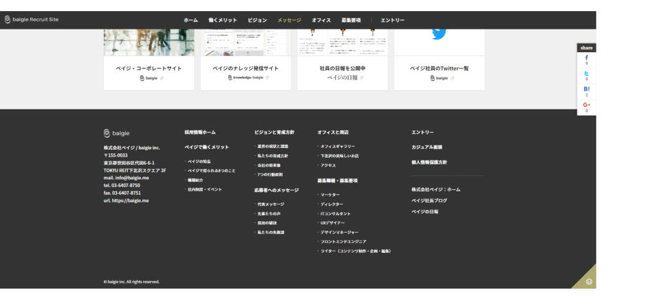Open 株式会社ベイジ：ホーム link
The height and width of the screenshot is (300, 669).
click(436, 189)
